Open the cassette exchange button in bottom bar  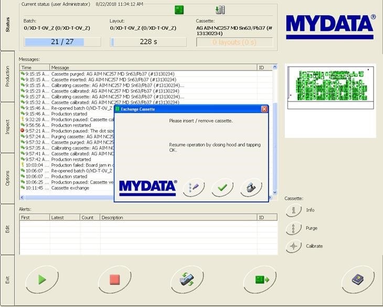click(x=187, y=280)
